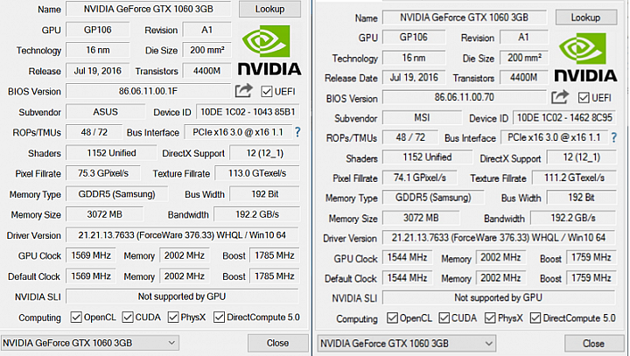Open the GPU selector dropdown in the ASUS window
630x356 pixels.
point(89,342)
